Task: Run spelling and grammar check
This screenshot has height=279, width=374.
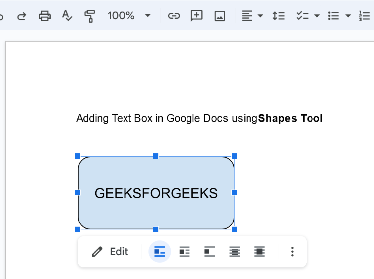Action: (67, 16)
